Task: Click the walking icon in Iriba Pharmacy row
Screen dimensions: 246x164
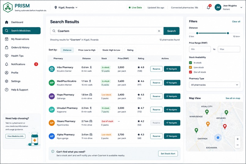Action: [x=91, y=67]
